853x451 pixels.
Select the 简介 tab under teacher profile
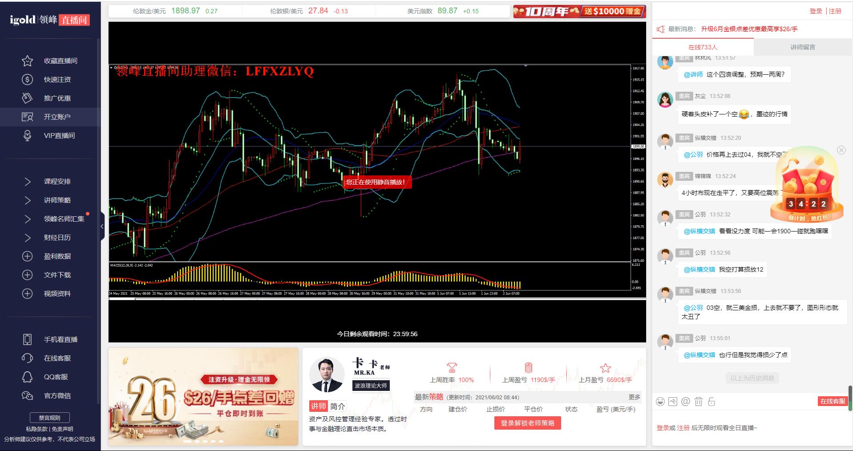tap(337, 406)
